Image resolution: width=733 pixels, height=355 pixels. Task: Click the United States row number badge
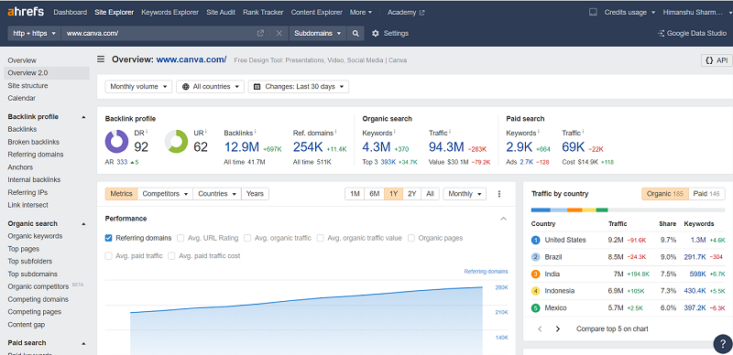click(x=536, y=240)
